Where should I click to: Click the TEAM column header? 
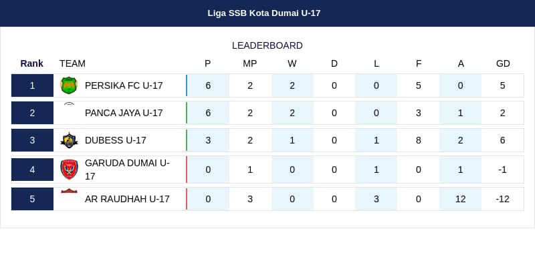point(72,63)
